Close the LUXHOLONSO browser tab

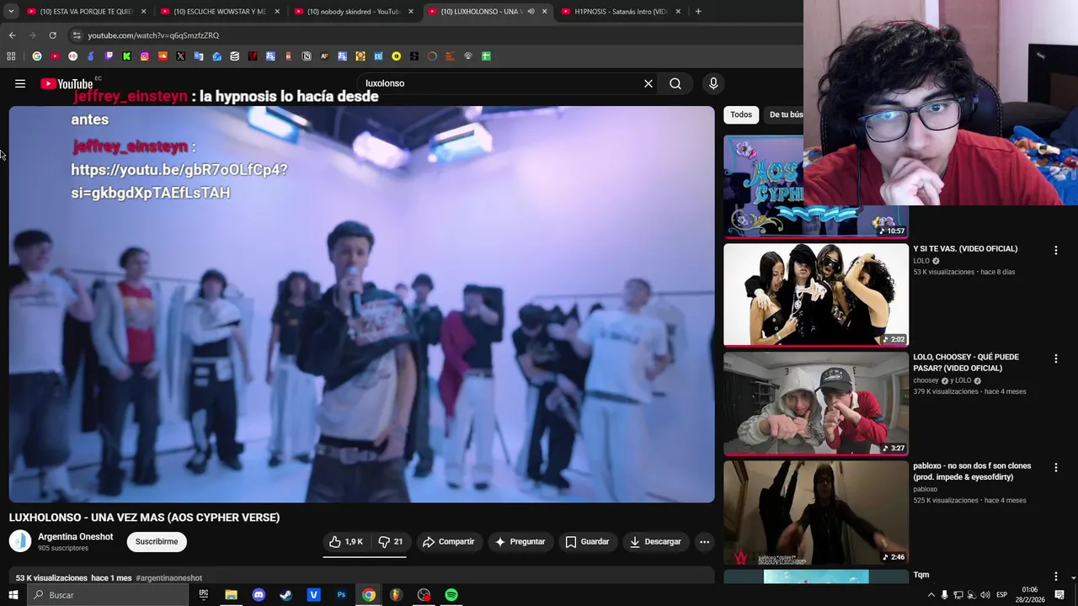(544, 12)
